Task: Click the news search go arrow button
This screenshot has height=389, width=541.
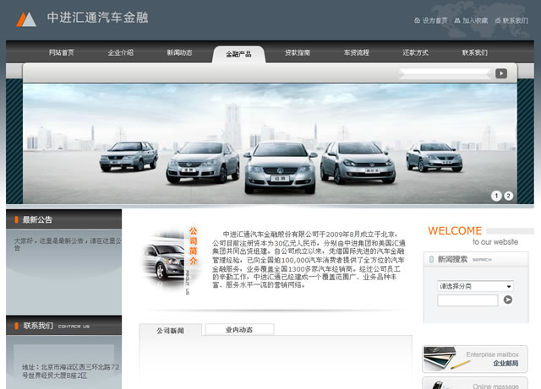Action: (507, 300)
